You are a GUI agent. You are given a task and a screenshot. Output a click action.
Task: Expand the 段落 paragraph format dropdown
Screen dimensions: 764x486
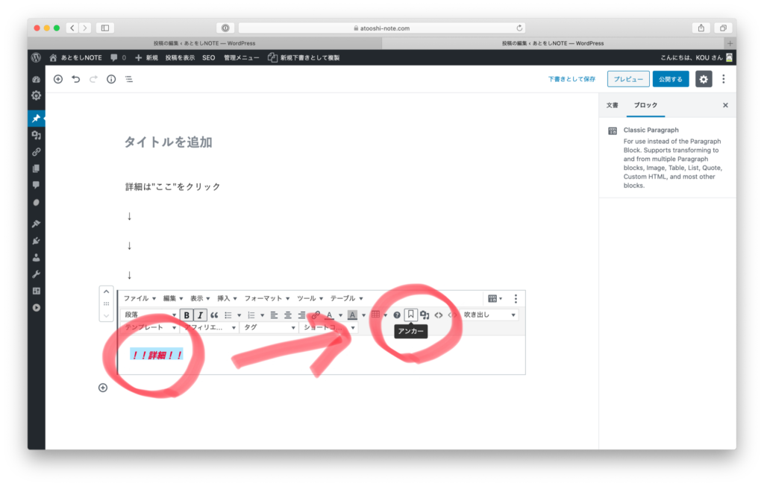pos(150,315)
